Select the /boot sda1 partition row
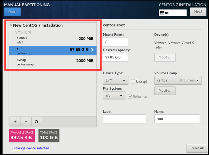This screenshot has width=209, height=155. pyautogui.click(x=53, y=40)
